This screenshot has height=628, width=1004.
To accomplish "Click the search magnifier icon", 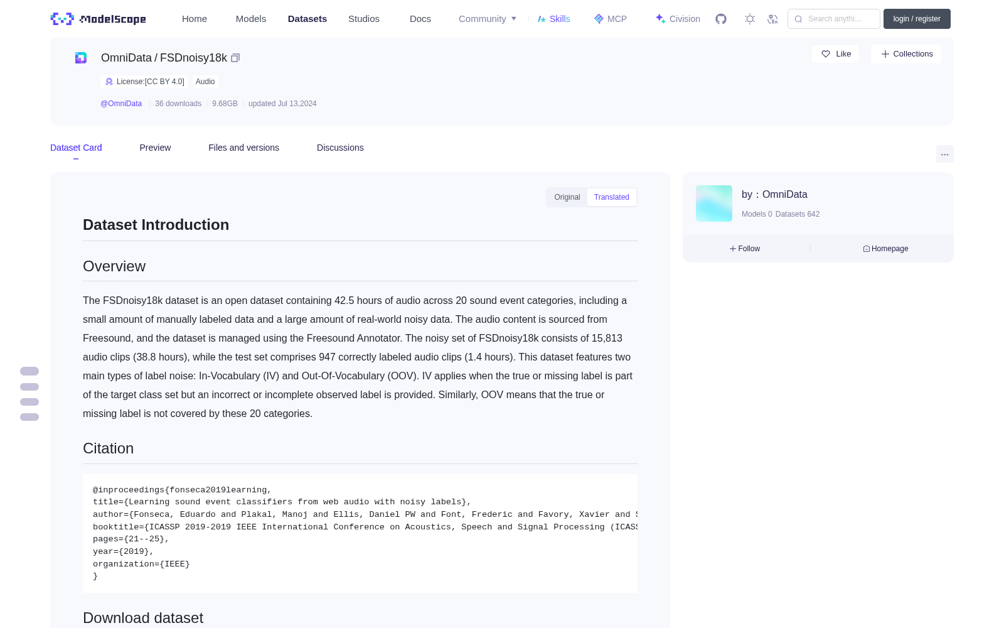I will coord(798,19).
